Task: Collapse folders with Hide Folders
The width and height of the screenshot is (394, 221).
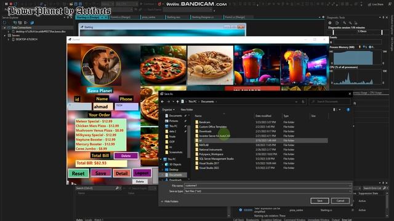Action: pyautogui.click(x=170, y=201)
